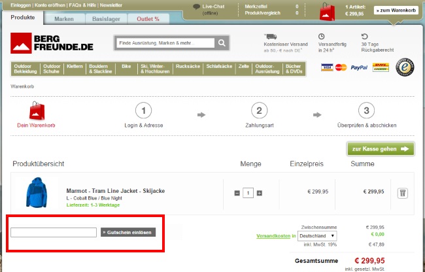Click the Versandkosten link
Viewport: 425px width, 272px height.
[x=273, y=236]
